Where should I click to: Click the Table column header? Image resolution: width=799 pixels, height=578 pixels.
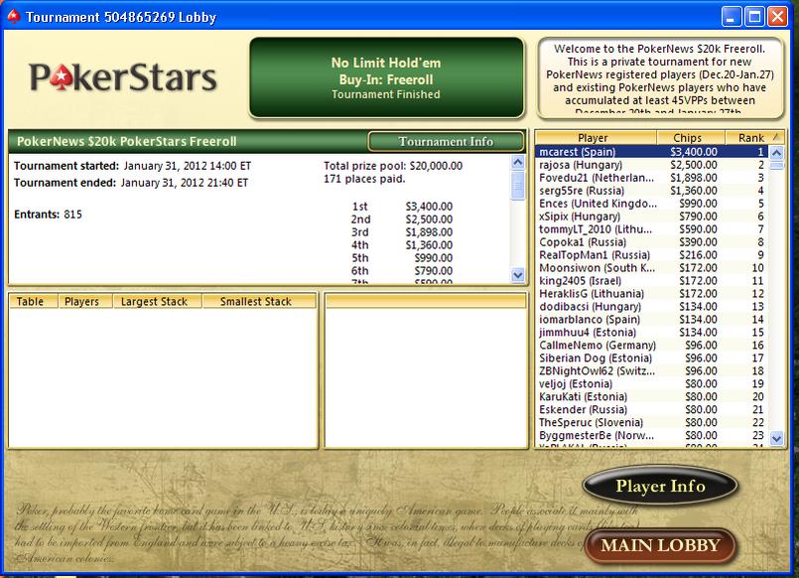pos(34,301)
